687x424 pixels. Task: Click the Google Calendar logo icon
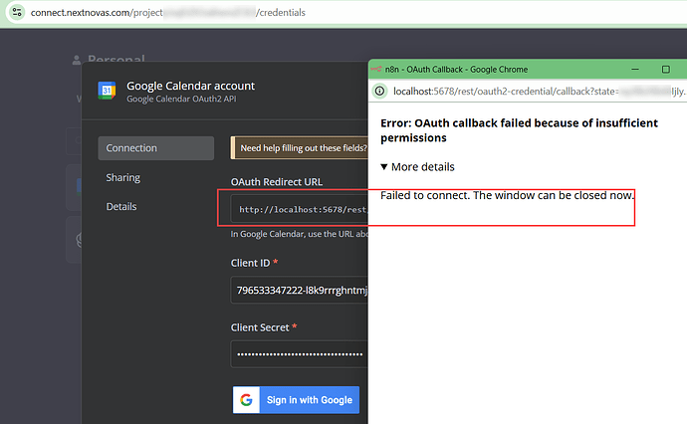(107, 91)
